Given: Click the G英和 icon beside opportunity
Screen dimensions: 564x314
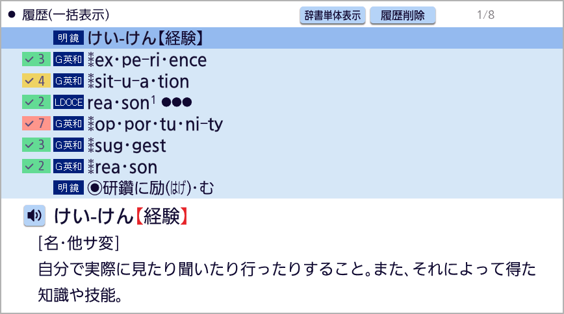Looking at the screenshot, I should [x=69, y=124].
